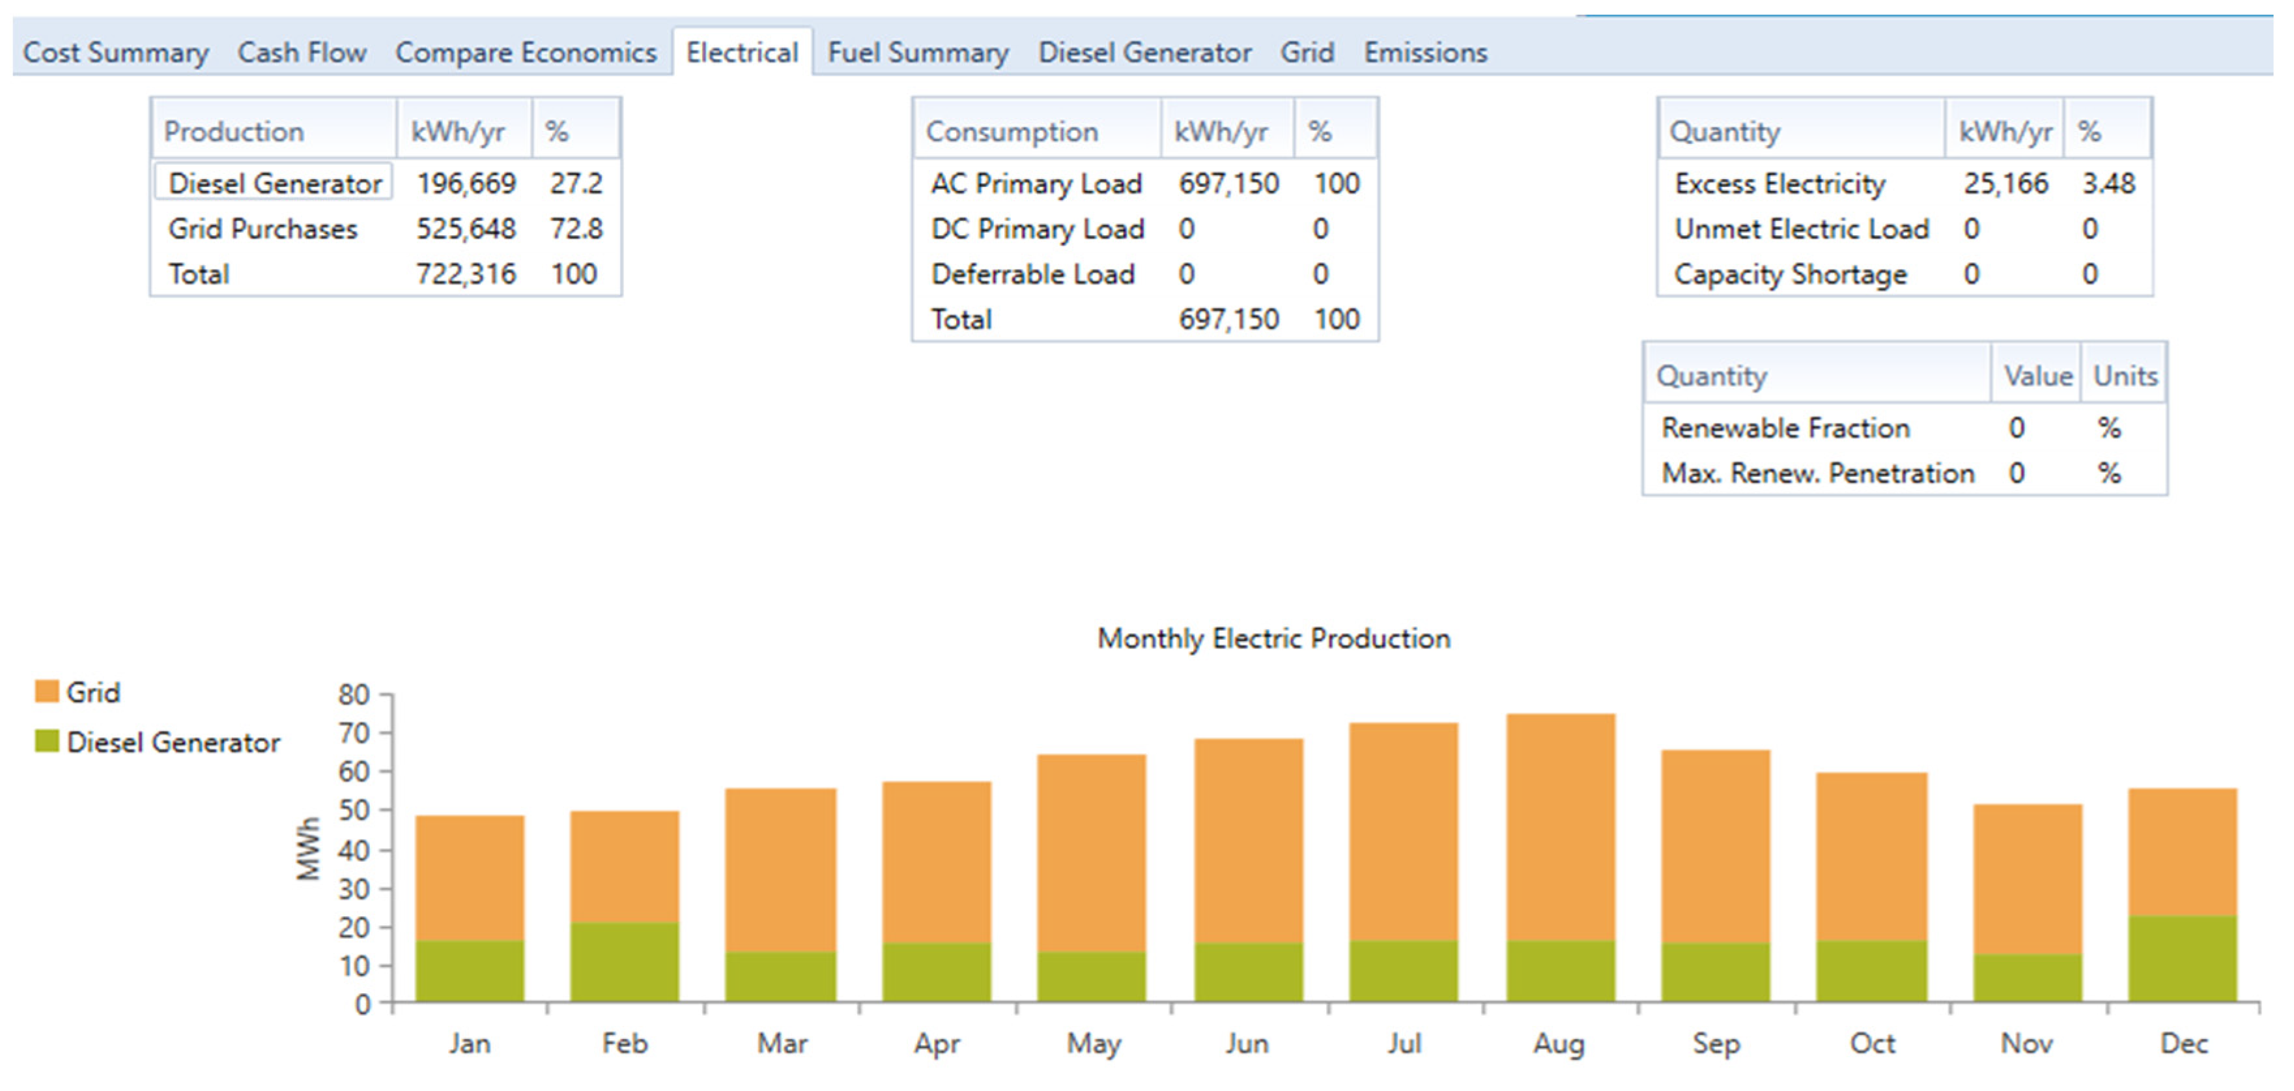Select the Excess Electricity row
This screenshot has height=1091, width=2294.
tap(1779, 184)
